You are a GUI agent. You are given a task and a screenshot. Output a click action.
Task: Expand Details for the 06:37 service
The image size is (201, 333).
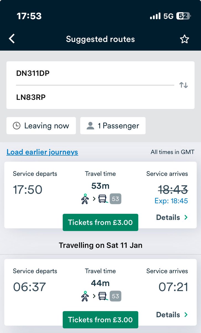tap(172, 315)
